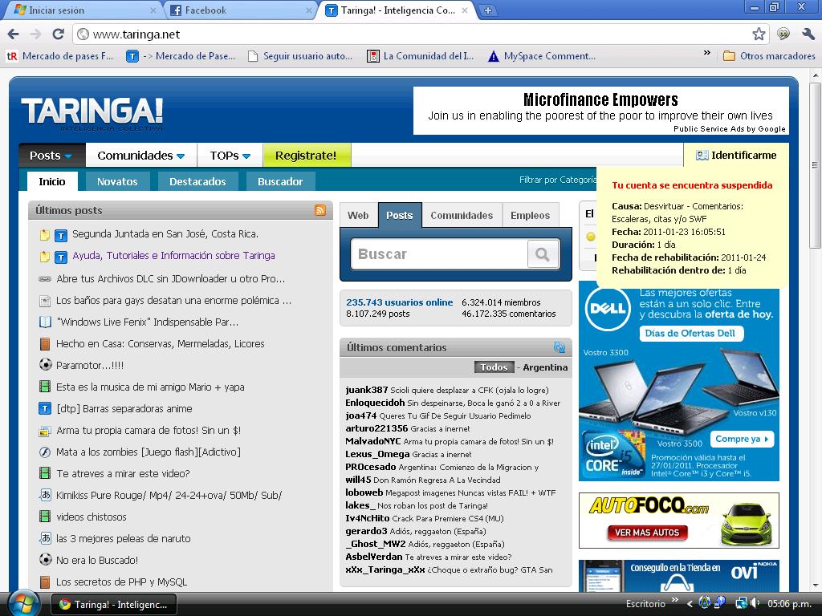Open the Microfinance Empowers ad banner

(600, 111)
